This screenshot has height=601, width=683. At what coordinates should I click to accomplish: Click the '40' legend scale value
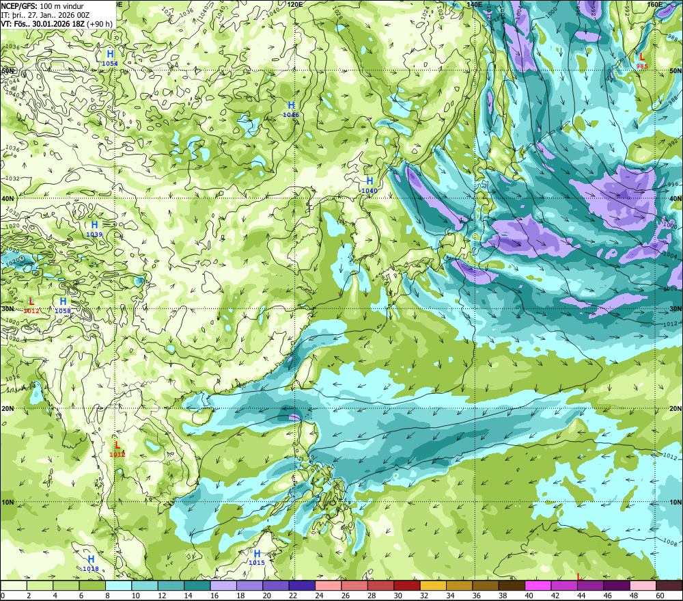529,596
